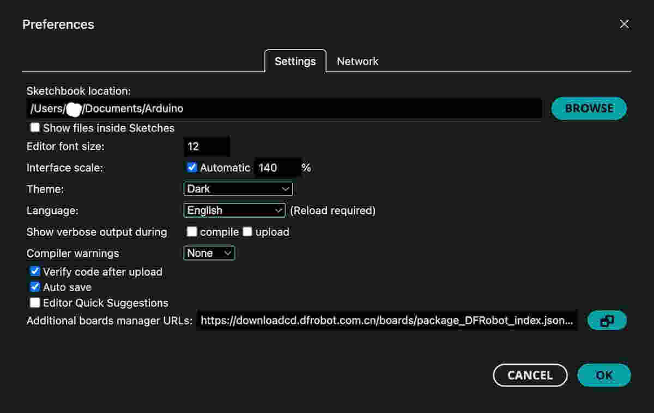Screen dimensions: 654x413
Task: Click the Editor font size field
Action: point(207,146)
